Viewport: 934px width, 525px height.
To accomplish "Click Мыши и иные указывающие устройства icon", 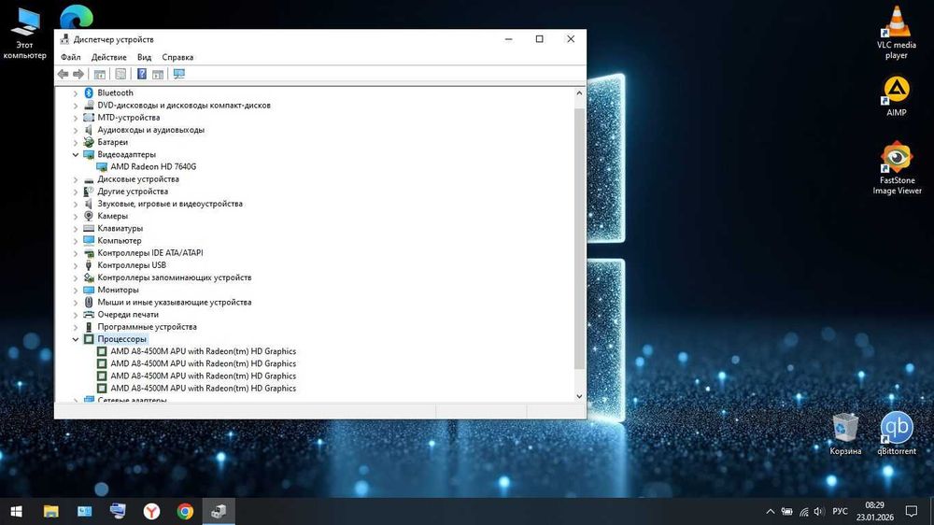I will tap(89, 302).
